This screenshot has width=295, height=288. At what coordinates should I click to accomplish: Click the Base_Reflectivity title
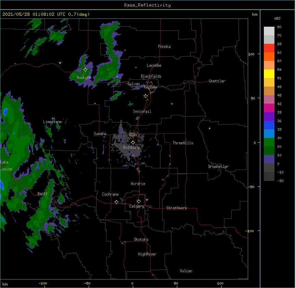click(x=147, y=5)
